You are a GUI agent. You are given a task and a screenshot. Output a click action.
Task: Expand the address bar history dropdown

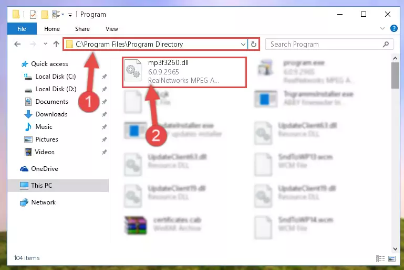pos(243,44)
